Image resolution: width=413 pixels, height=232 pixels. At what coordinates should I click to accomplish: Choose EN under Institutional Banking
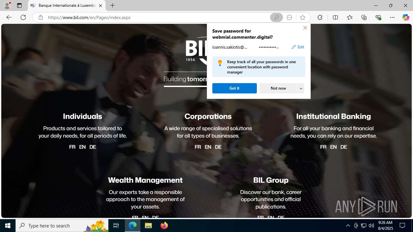[333, 147]
